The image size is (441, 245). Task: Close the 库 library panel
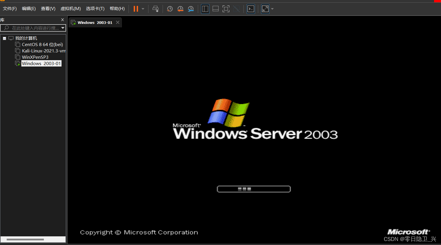click(x=62, y=20)
